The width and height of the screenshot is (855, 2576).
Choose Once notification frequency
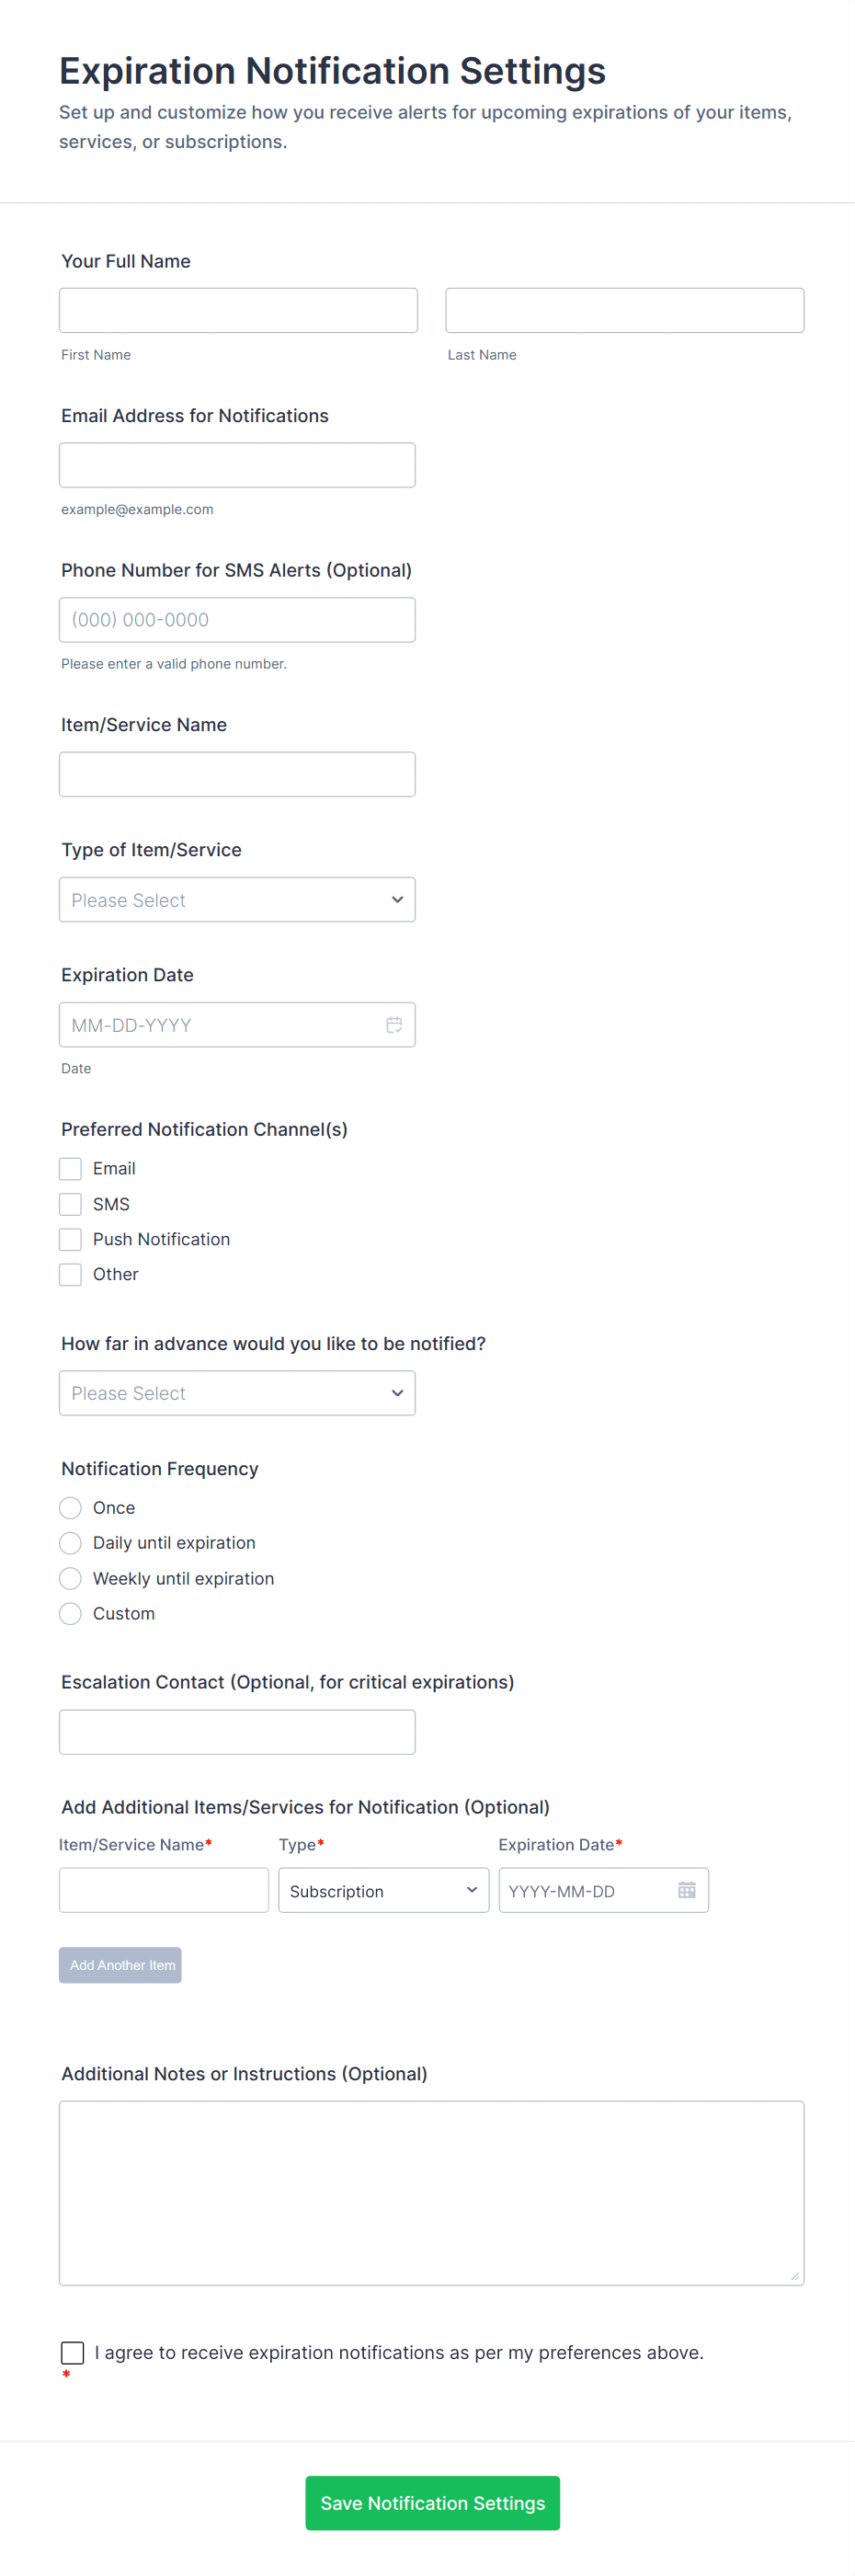point(70,1507)
